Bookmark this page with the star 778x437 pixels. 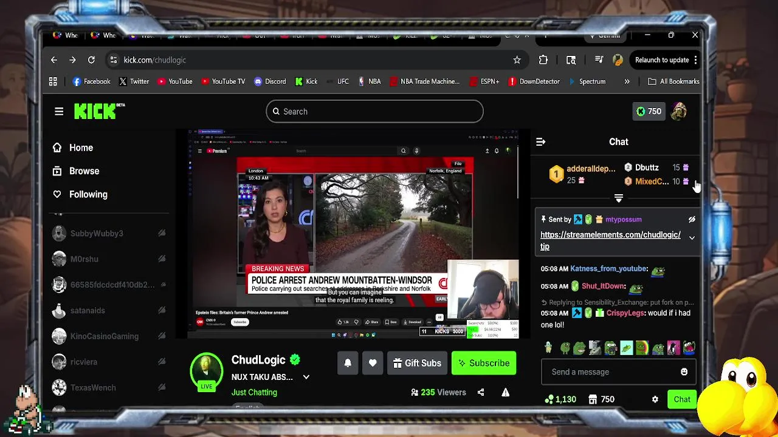coord(517,60)
